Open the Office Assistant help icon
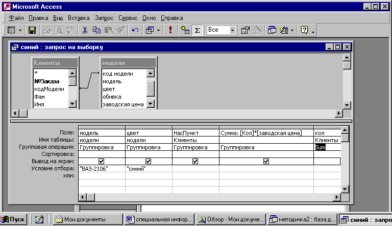Image resolution: width=392 pixels, height=226 pixels. pyautogui.click(x=305, y=30)
